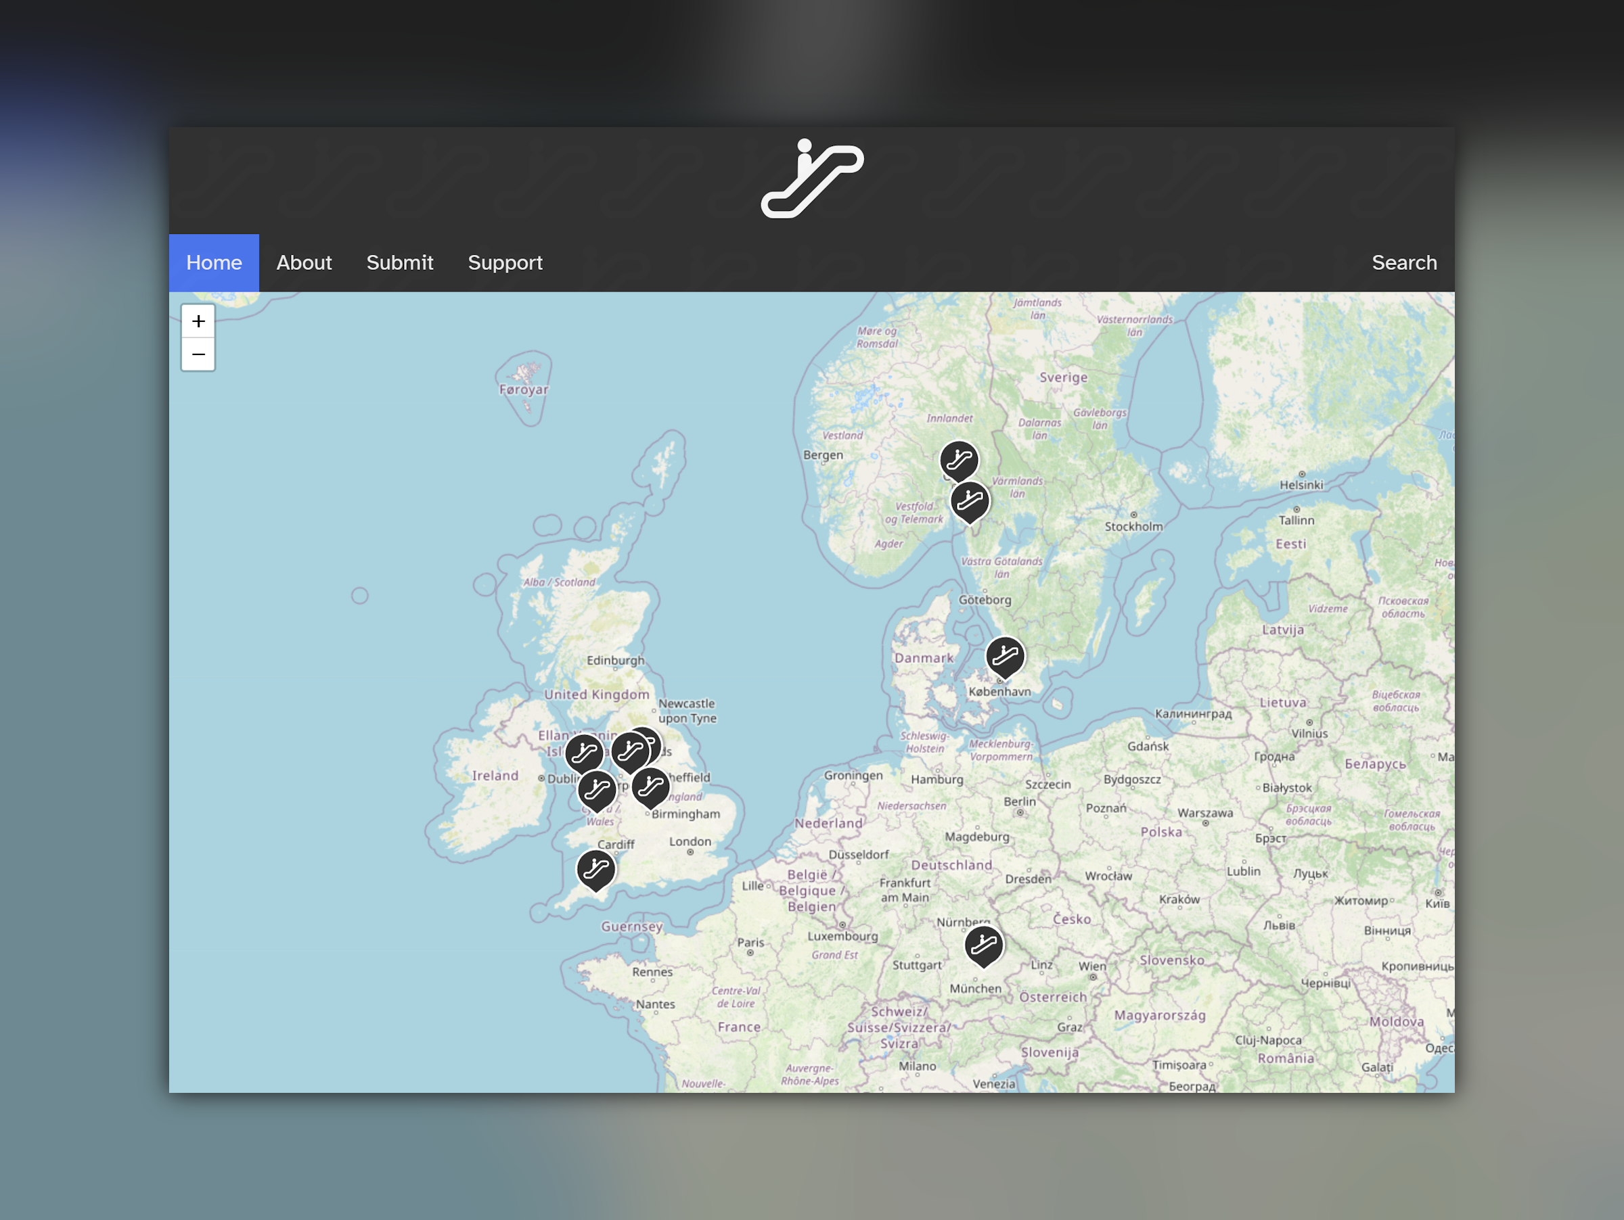Open the Submit page
Screen dimensions: 1624x1220
(399, 262)
